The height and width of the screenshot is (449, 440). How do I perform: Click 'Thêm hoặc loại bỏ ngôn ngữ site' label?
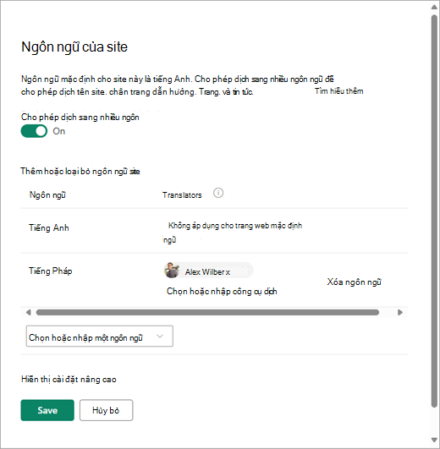80,172
